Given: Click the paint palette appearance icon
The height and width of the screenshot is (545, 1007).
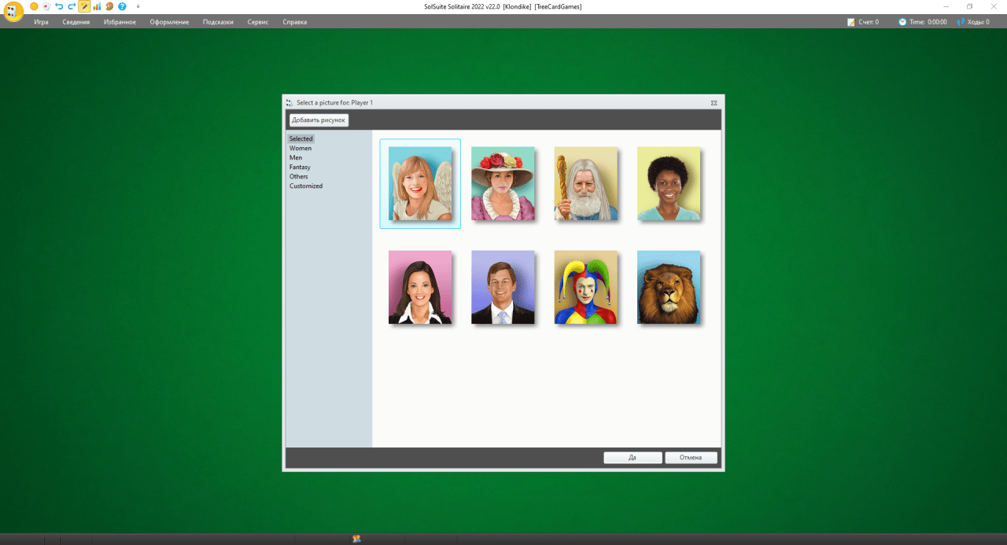Looking at the screenshot, I should pyautogui.click(x=109, y=6).
